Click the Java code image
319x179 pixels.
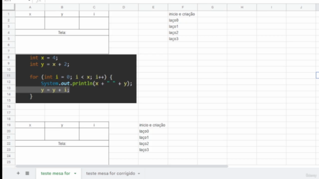coord(76,79)
